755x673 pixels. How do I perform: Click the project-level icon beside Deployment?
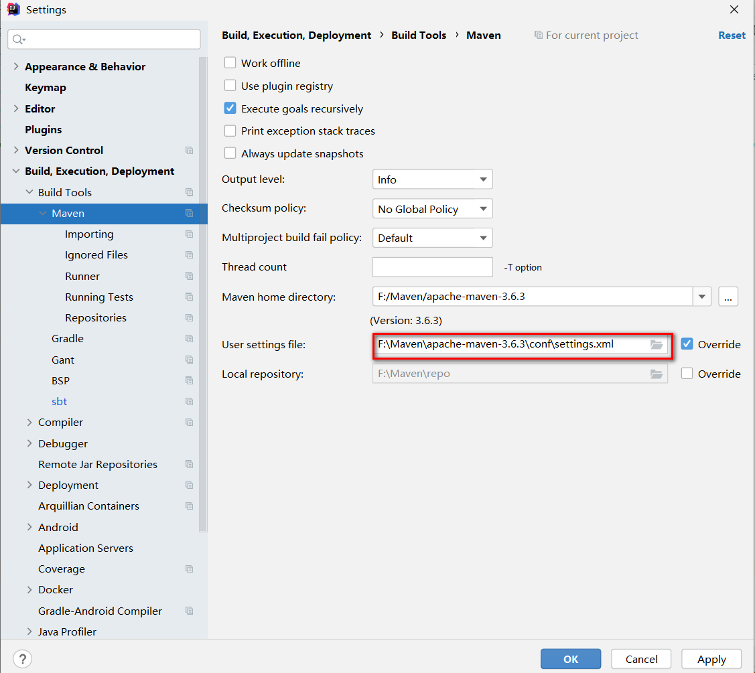[x=189, y=485]
